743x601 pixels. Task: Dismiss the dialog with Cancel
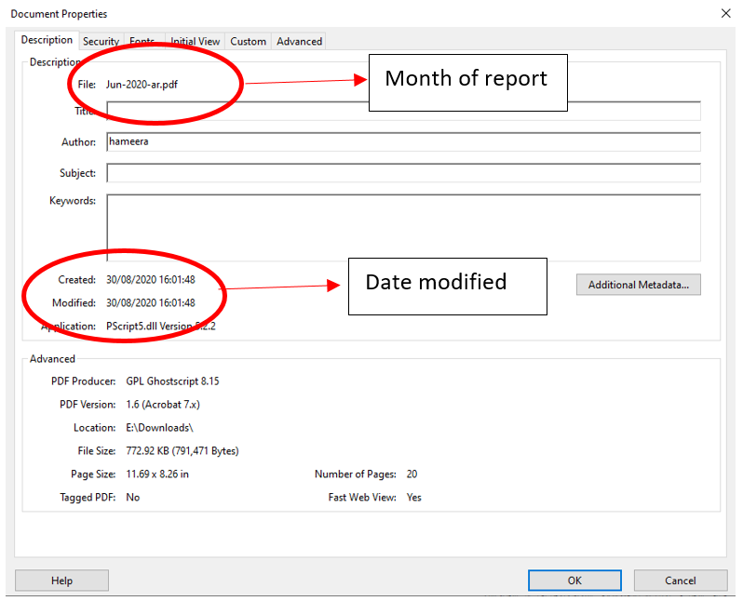[680, 581]
